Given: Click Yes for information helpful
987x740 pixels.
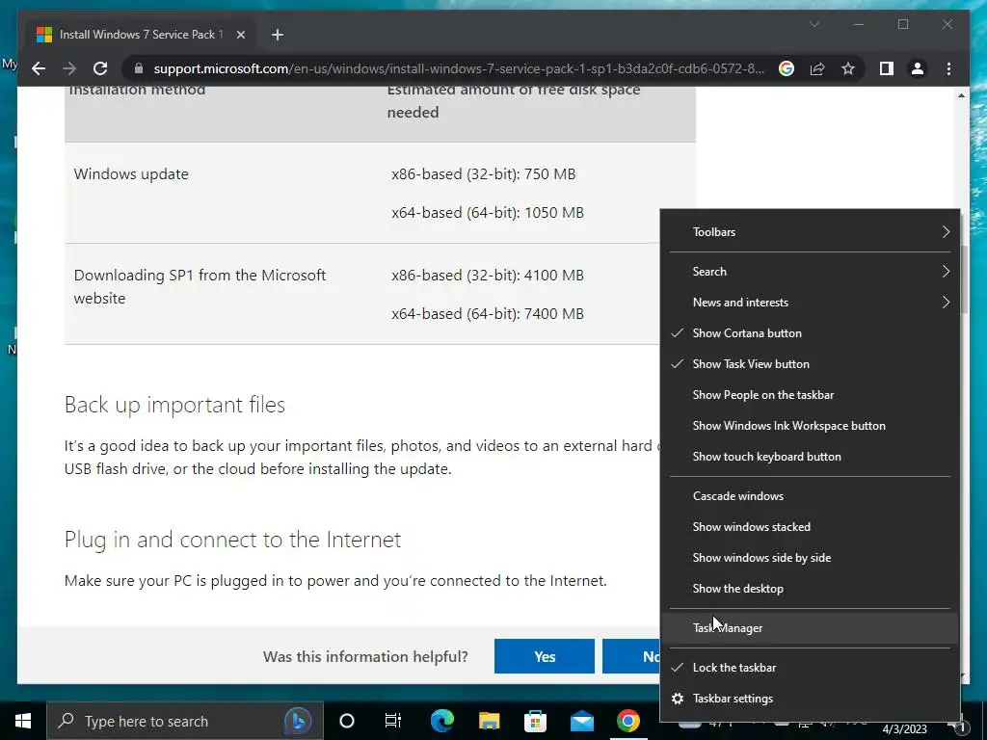Looking at the screenshot, I should [545, 656].
